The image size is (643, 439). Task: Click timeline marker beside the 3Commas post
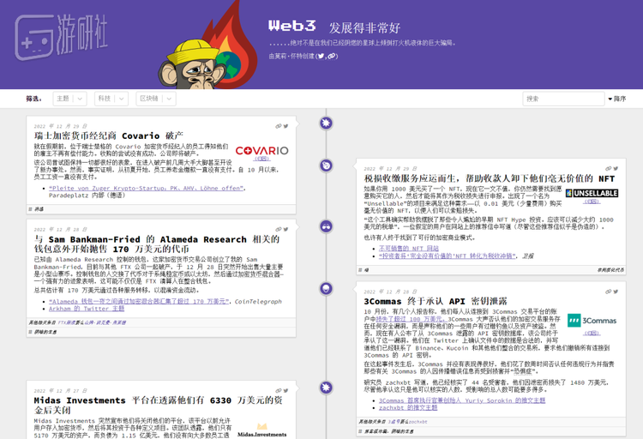point(326,288)
